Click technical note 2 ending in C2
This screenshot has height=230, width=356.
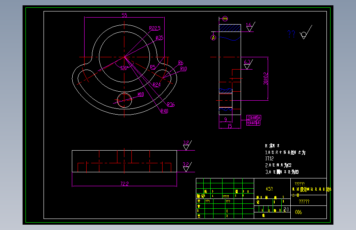click(x=278, y=165)
